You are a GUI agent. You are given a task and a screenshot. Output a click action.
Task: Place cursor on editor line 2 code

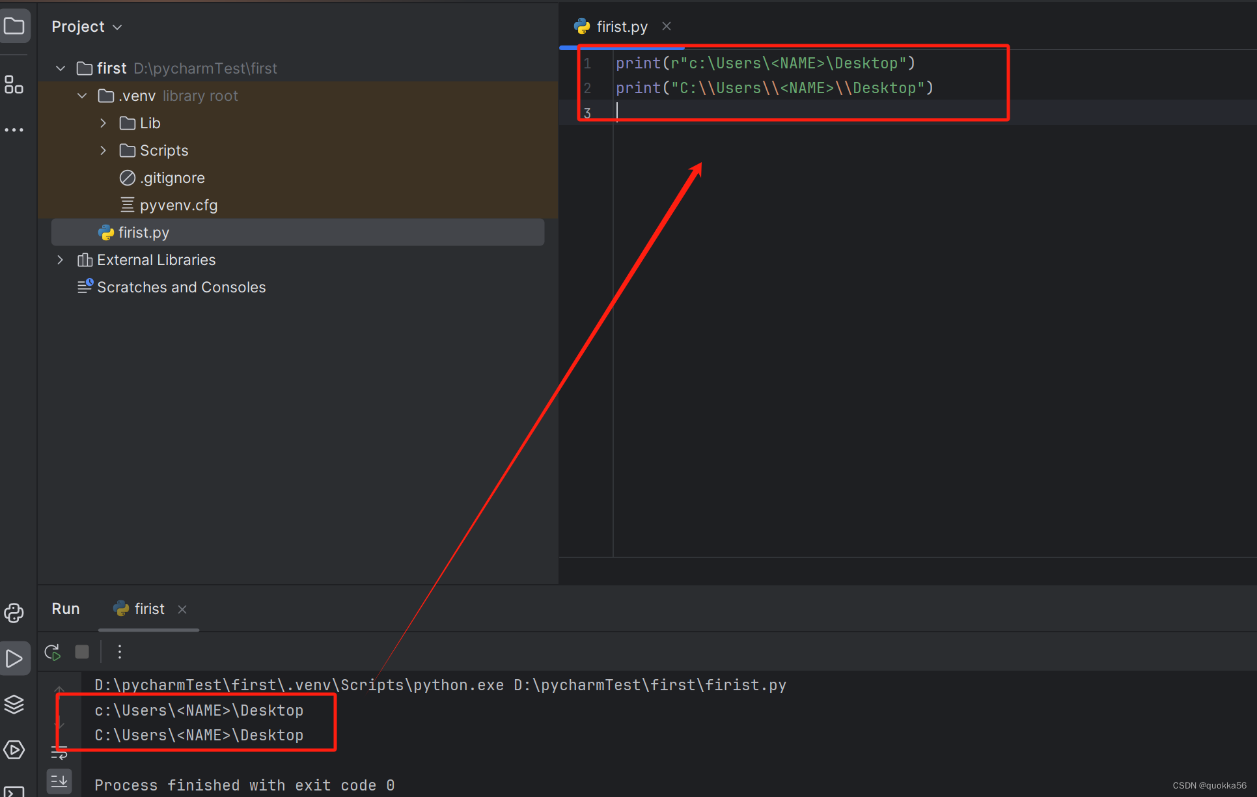tap(775, 88)
